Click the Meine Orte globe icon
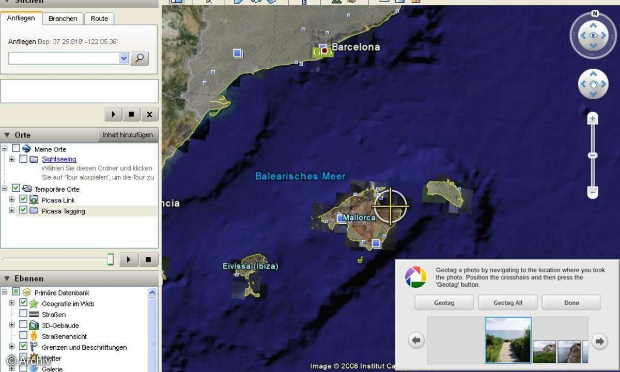 (26, 149)
